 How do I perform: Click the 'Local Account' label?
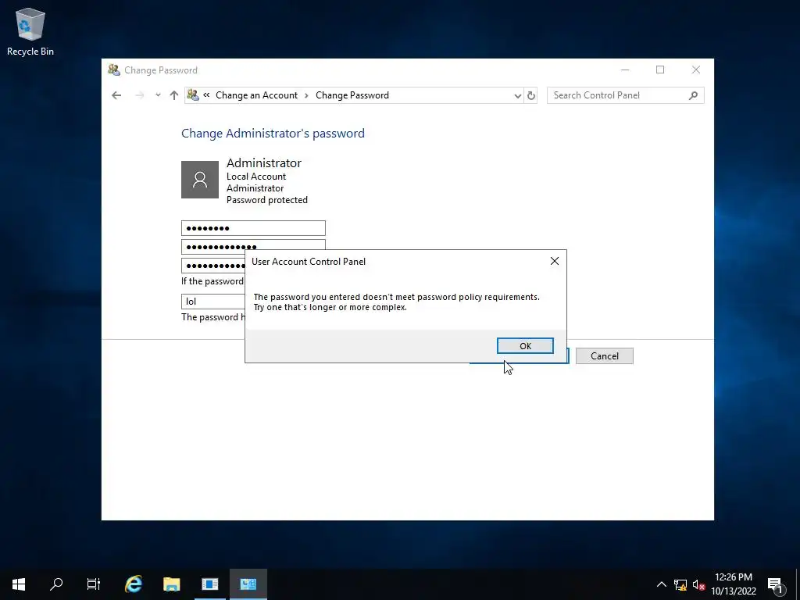256,177
